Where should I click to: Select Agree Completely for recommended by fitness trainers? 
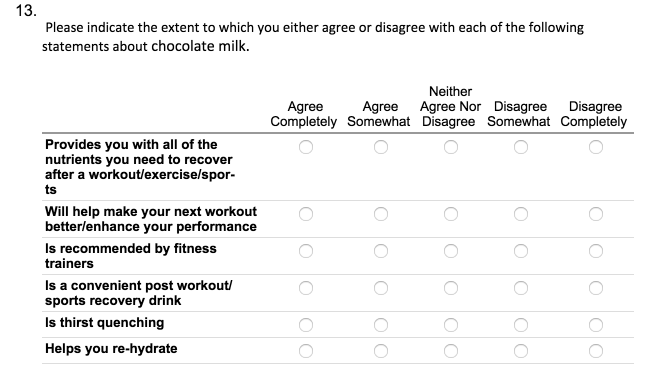[306, 249]
